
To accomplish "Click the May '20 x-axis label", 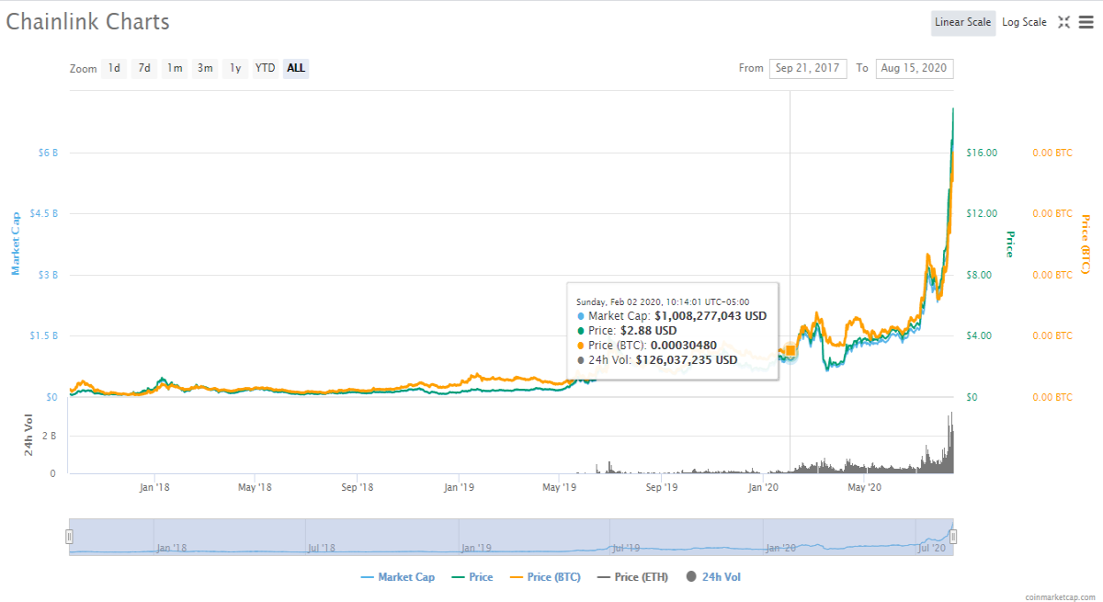I will [864, 487].
